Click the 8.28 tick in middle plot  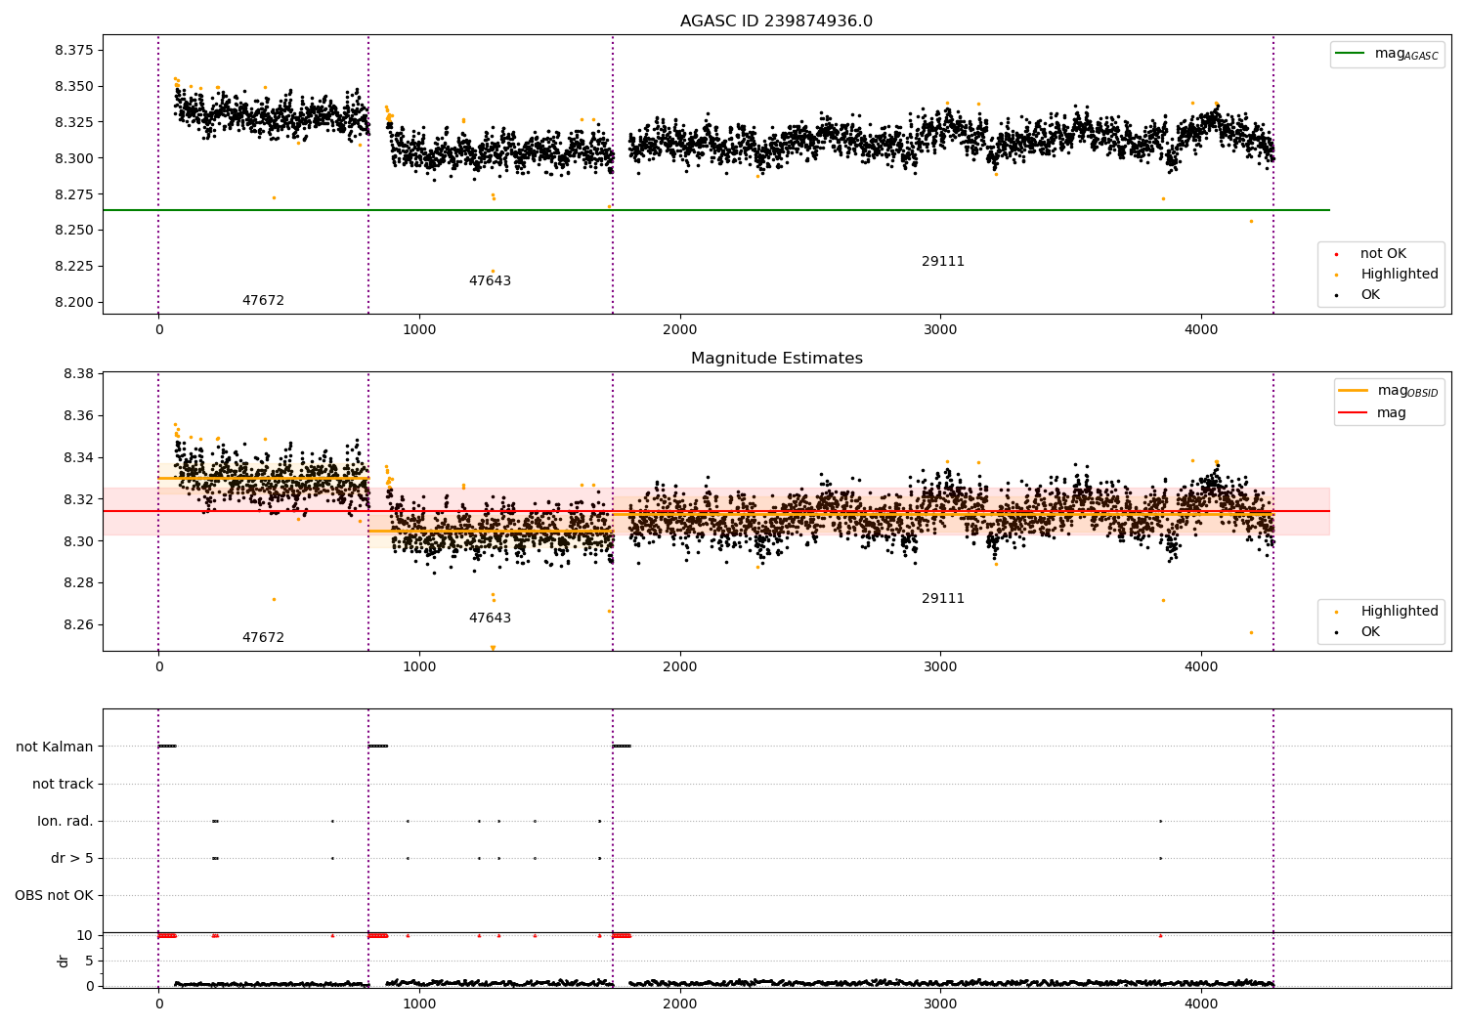pyautogui.click(x=77, y=583)
